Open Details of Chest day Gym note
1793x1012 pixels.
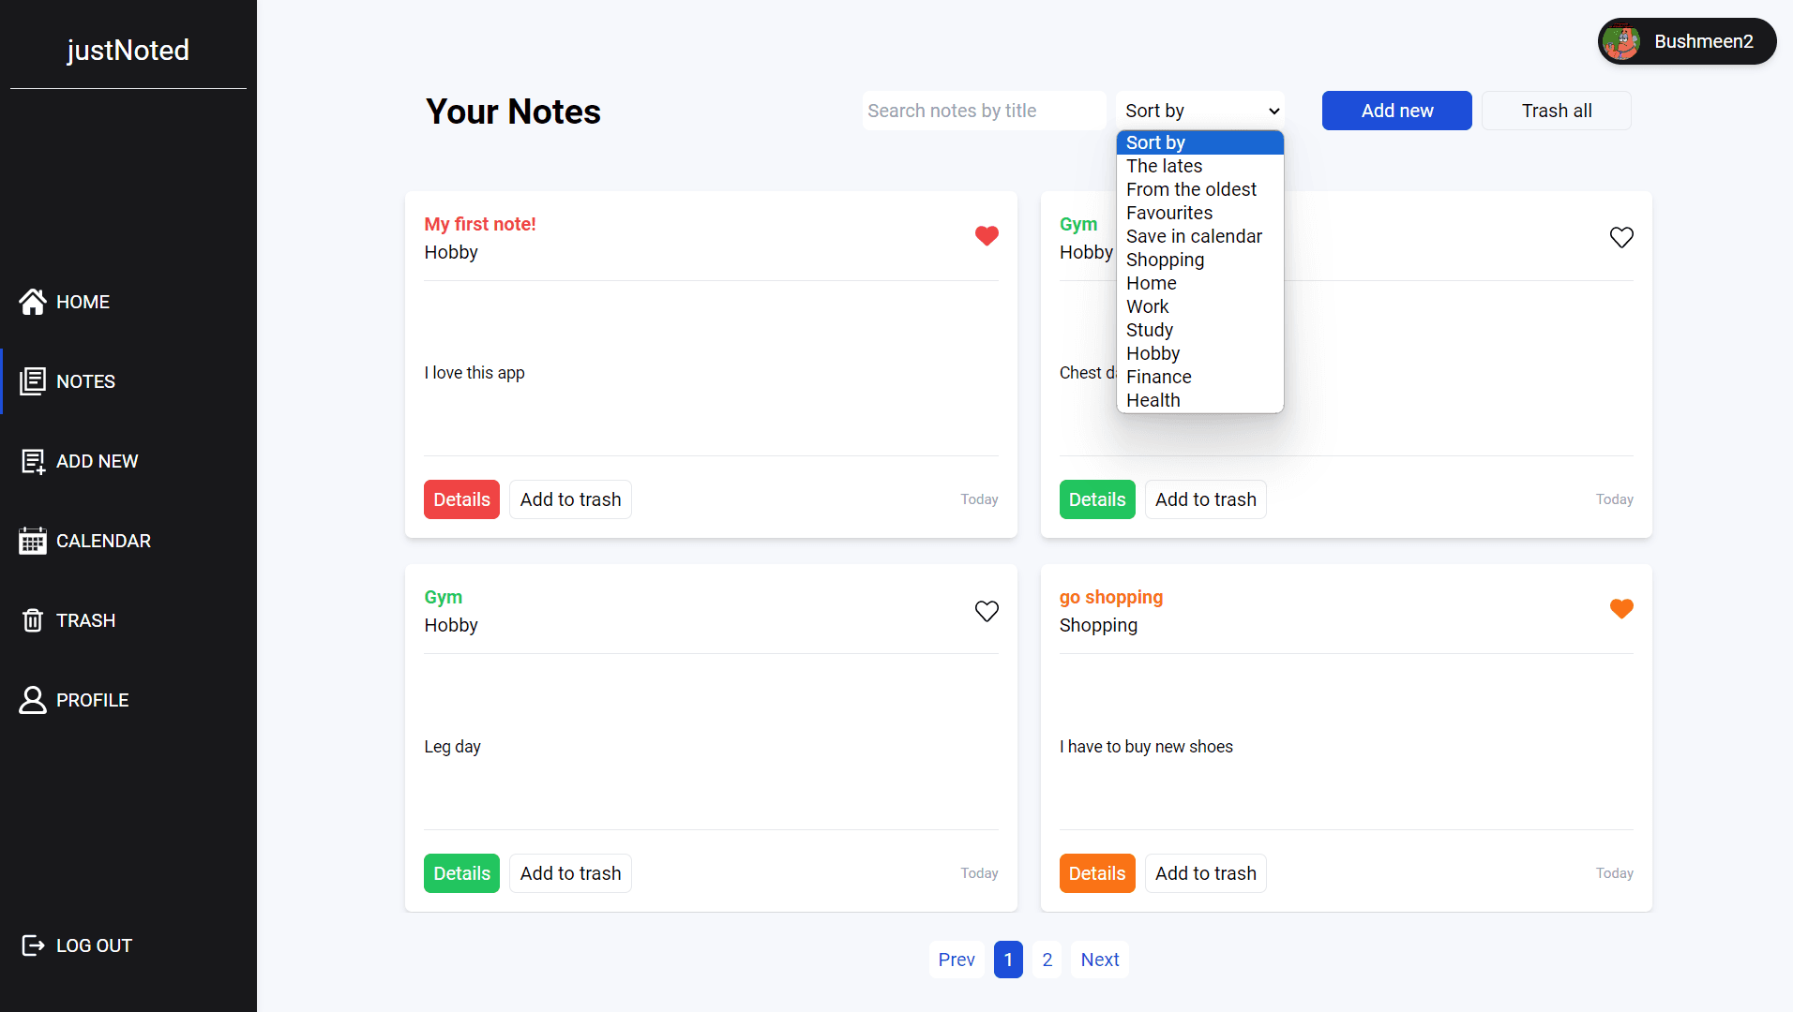click(1097, 499)
